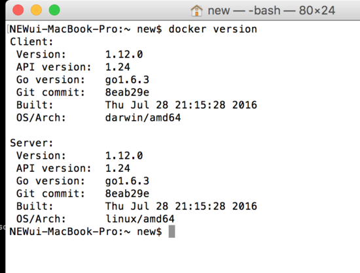Click the Server Built date text
360x273 pixels.
tap(181, 206)
